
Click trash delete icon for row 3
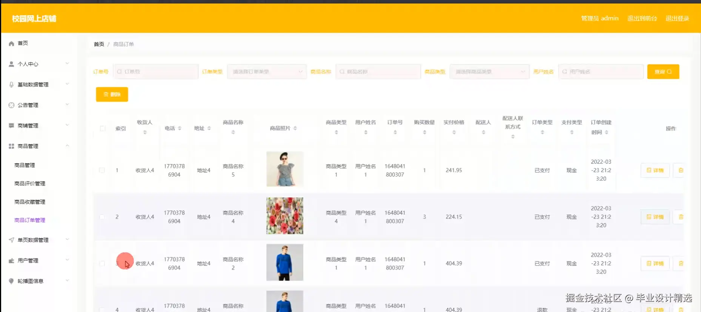click(x=681, y=263)
